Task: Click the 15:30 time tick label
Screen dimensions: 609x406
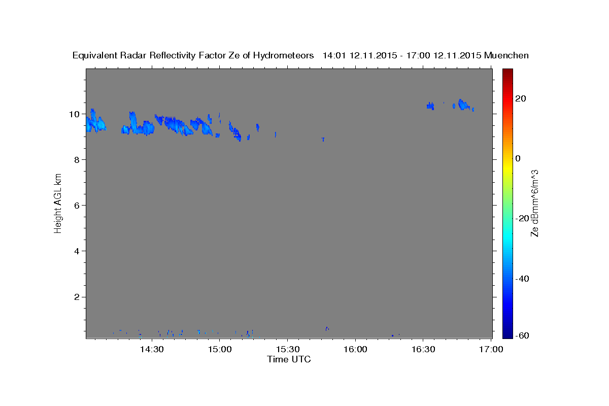Action: [287, 349]
